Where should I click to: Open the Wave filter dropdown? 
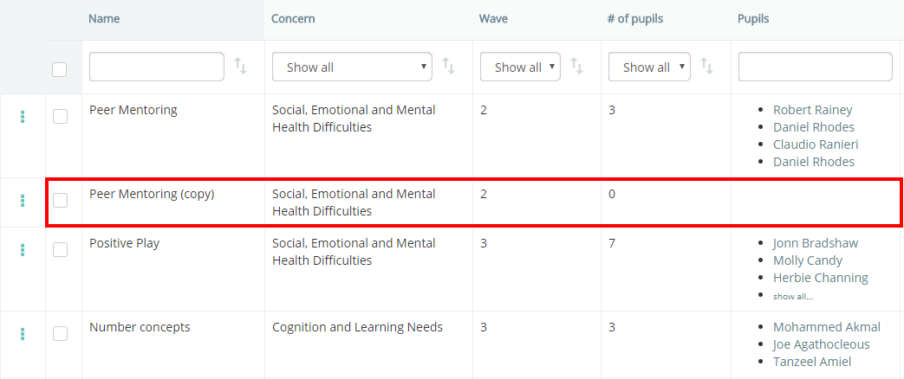(520, 67)
